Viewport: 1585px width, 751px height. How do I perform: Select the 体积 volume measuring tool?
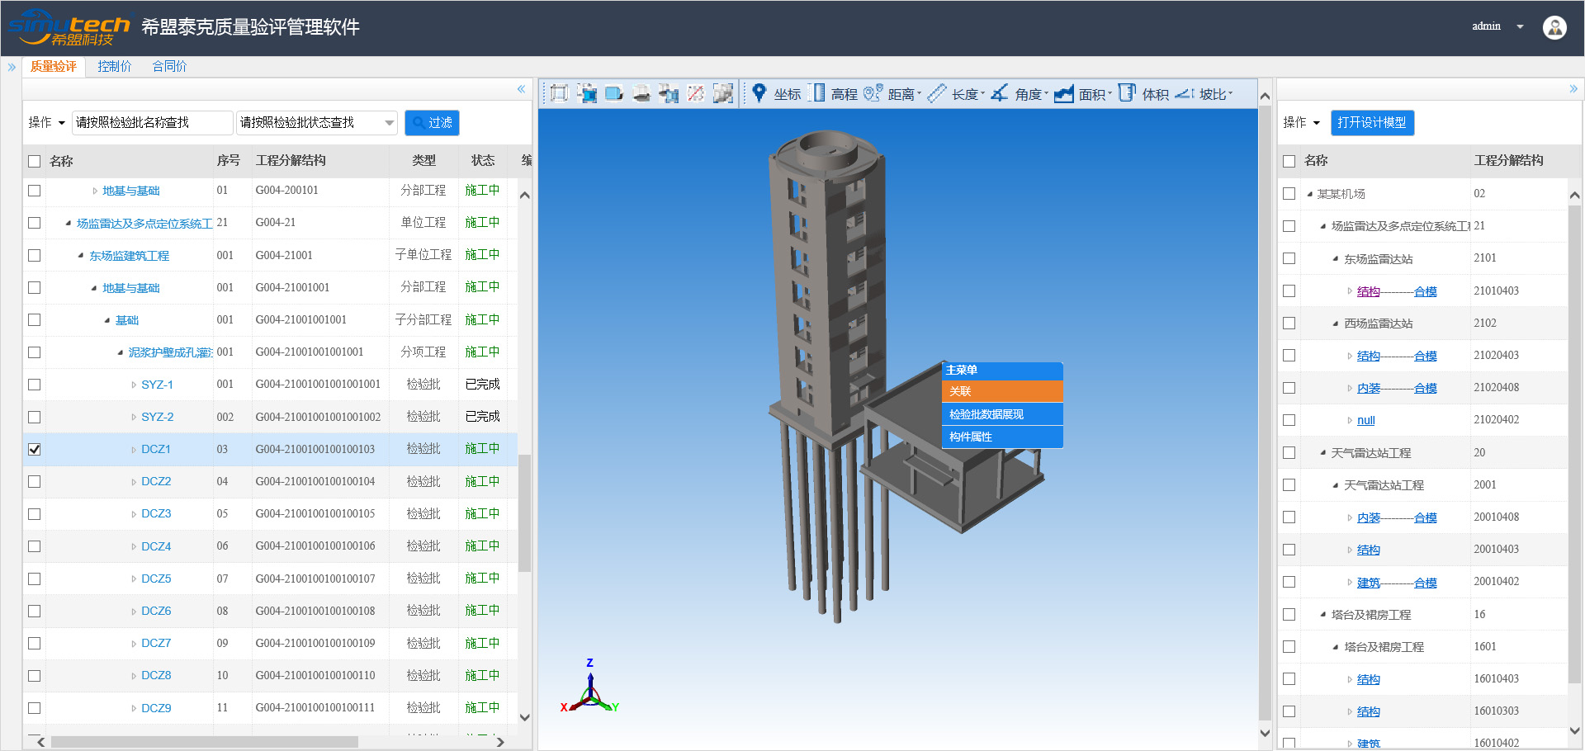[x=1143, y=94]
